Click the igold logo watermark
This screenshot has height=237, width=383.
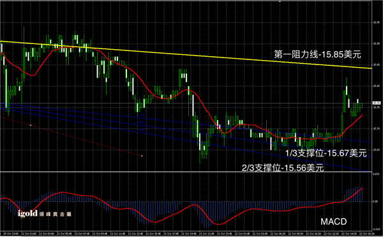tap(45, 214)
